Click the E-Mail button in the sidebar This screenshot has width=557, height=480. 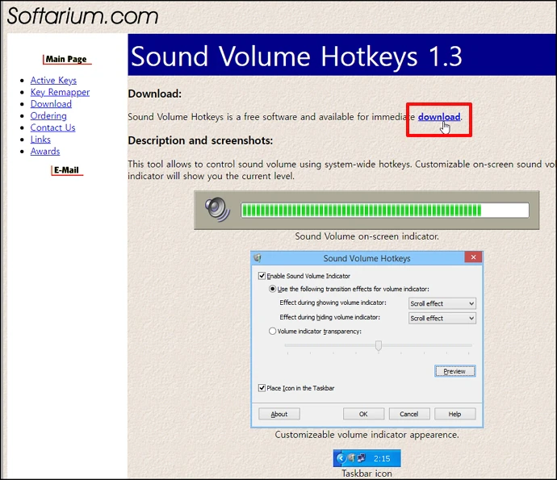(67, 170)
